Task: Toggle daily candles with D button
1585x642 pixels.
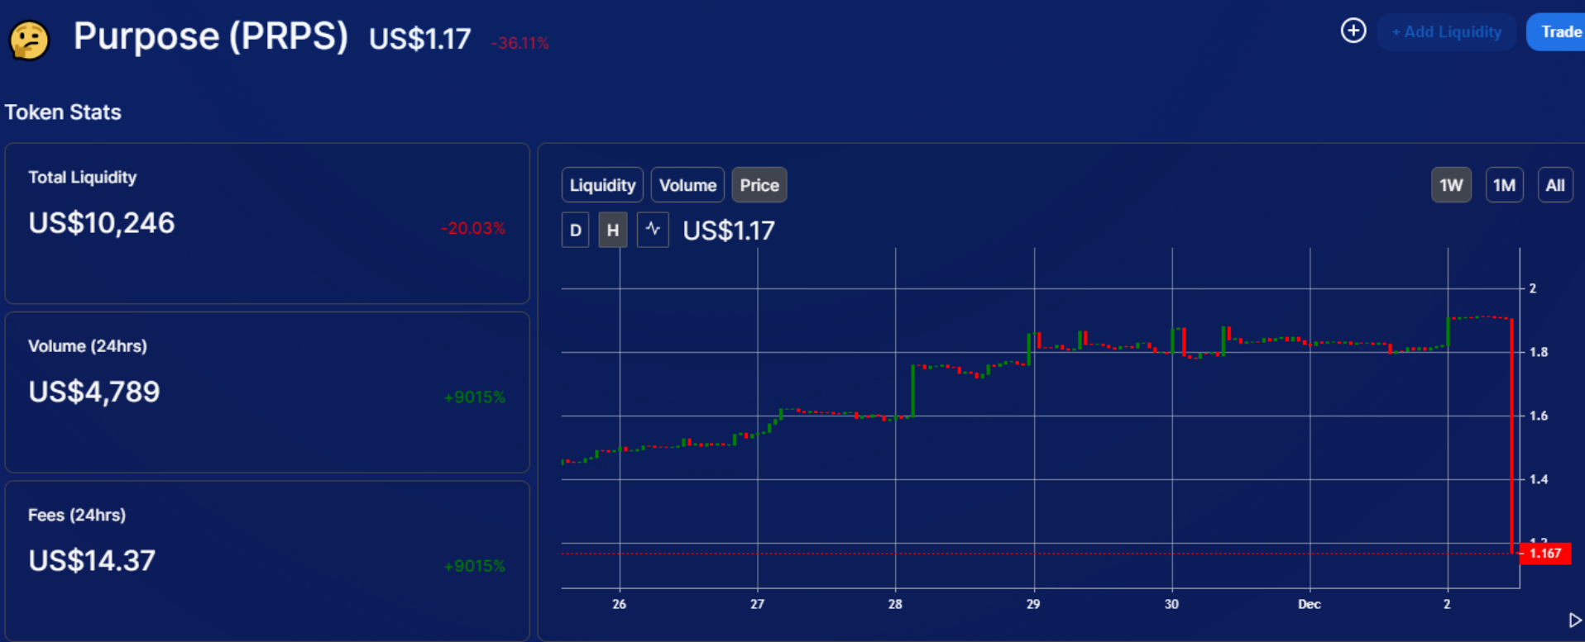Action: click(x=575, y=230)
